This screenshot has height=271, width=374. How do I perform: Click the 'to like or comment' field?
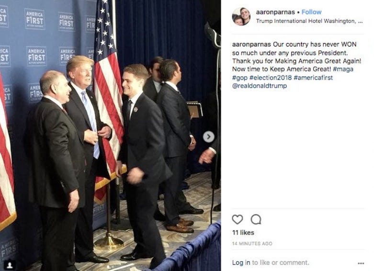(281, 263)
